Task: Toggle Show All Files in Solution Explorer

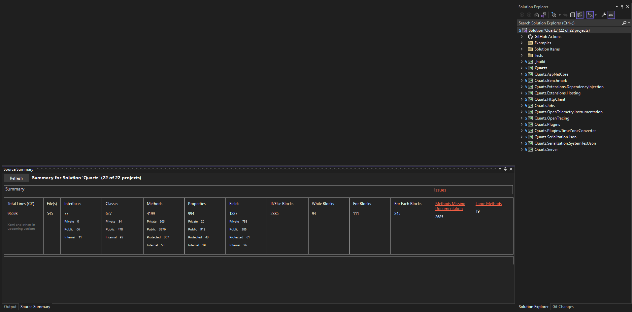Action: pos(580,15)
